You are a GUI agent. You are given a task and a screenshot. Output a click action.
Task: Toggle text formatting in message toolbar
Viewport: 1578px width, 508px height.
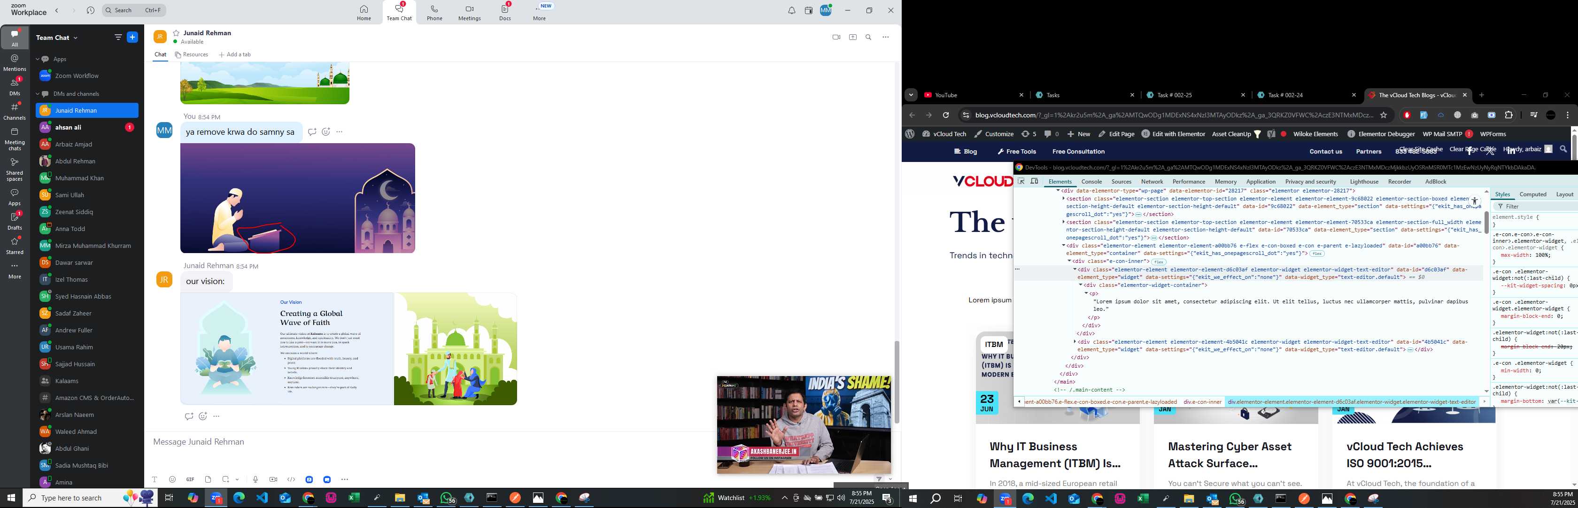(x=155, y=479)
